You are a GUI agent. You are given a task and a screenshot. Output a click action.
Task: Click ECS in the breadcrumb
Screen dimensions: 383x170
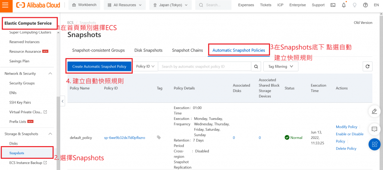click(70, 23)
